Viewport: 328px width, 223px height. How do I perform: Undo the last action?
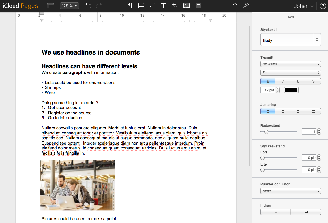[88, 6]
